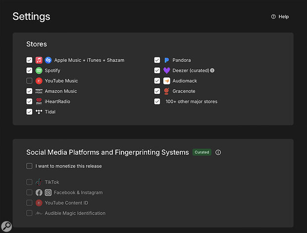The width and height of the screenshot is (307, 233).
Task: Click the Gracenote logo icon
Action: click(x=166, y=91)
